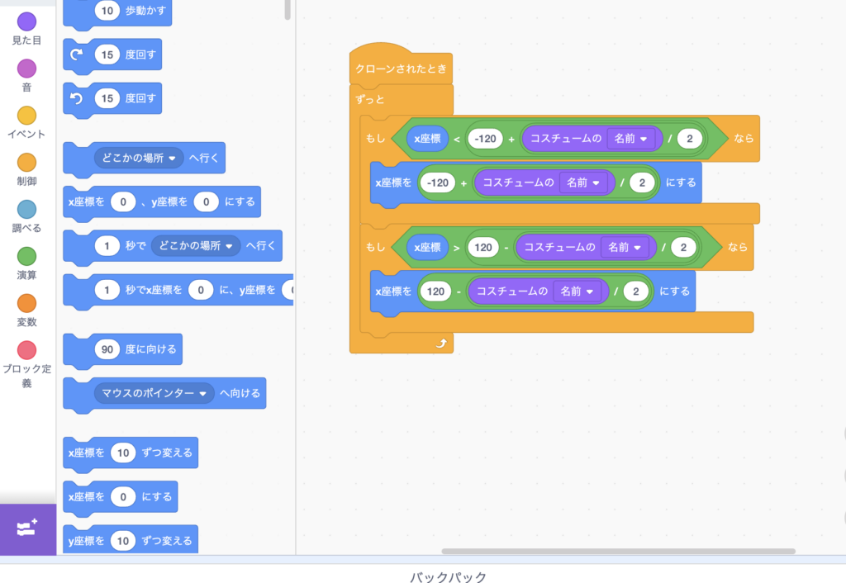This screenshot has height=583, width=846.
Task: Click the ずっと forever block label
Action: (370, 99)
